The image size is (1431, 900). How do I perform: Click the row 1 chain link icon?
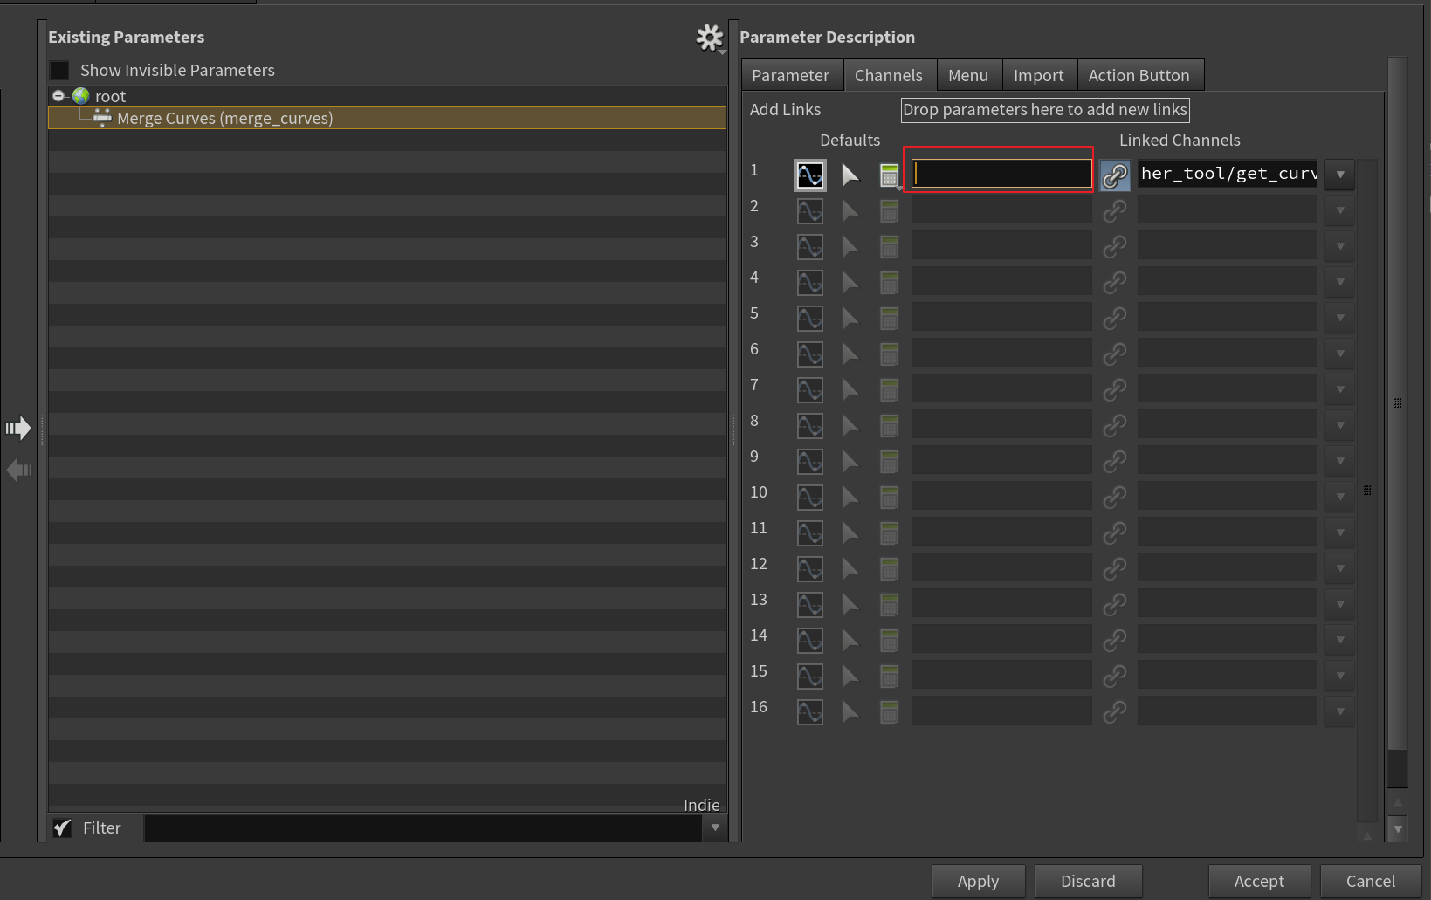[x=1115, y=175]
